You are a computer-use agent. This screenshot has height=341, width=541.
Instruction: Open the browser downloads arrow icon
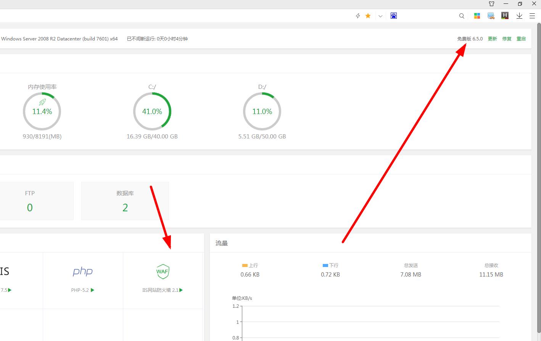click(x=519, y=16)
